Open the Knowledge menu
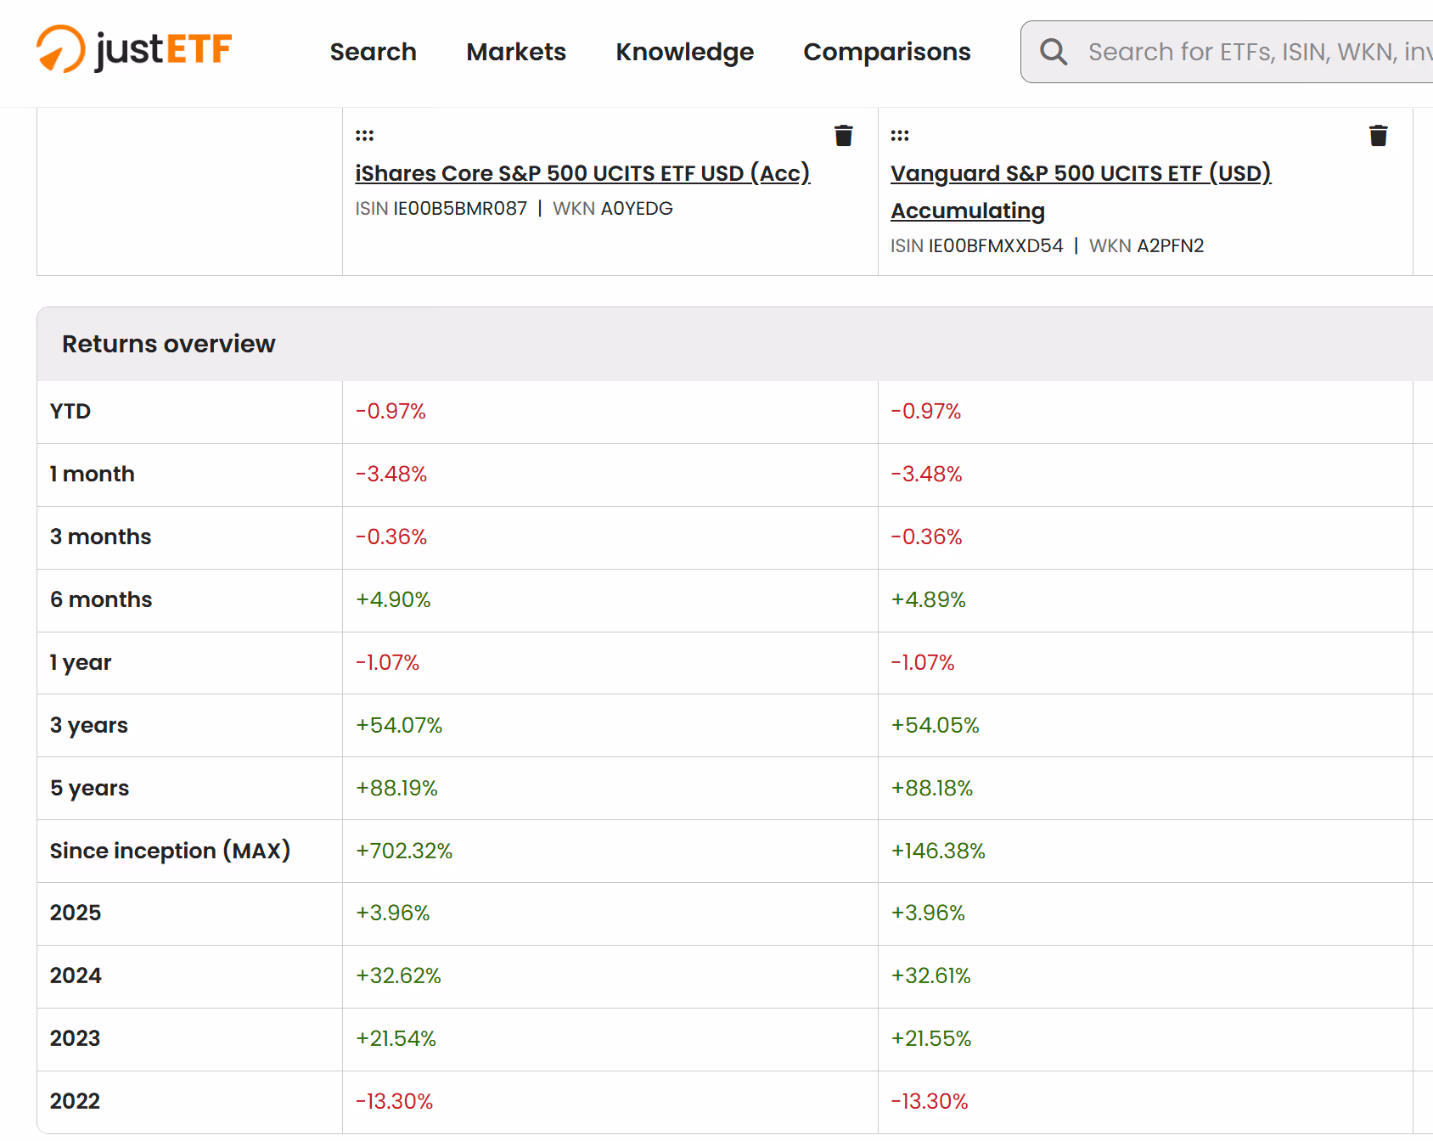Viewport: 1433px width, 1141px height. pos(684,52)
